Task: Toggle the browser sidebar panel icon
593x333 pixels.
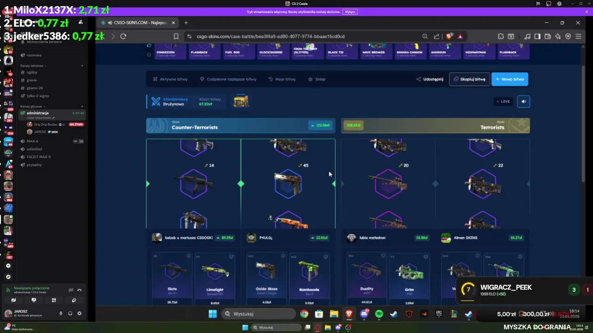Action: click(537, 36)
